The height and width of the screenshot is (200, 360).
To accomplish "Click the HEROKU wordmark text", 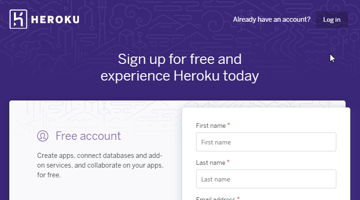I will 55,20.
